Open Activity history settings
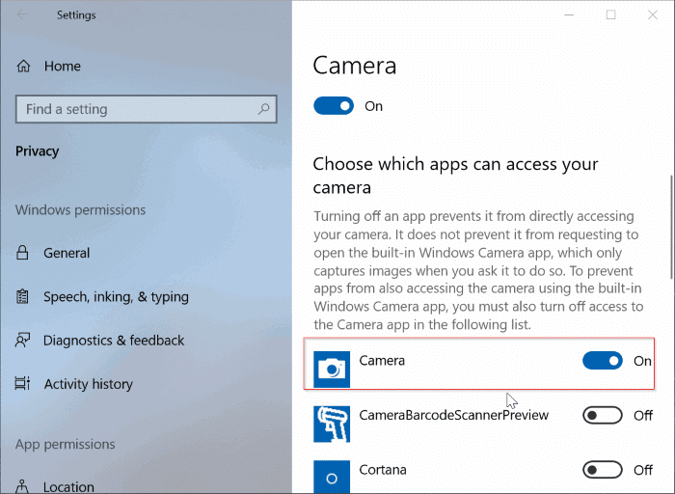This screenshot has width=675, height=494. click(89, 384)
